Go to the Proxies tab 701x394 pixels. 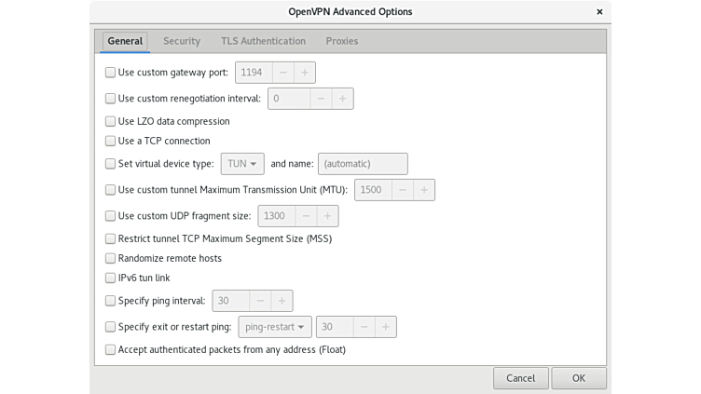pyautogui.click(x=342, y=41)
